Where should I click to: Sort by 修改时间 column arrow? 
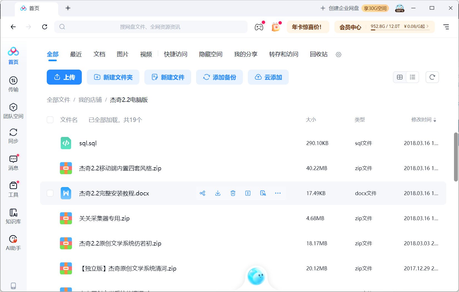[x=435, y=120]
